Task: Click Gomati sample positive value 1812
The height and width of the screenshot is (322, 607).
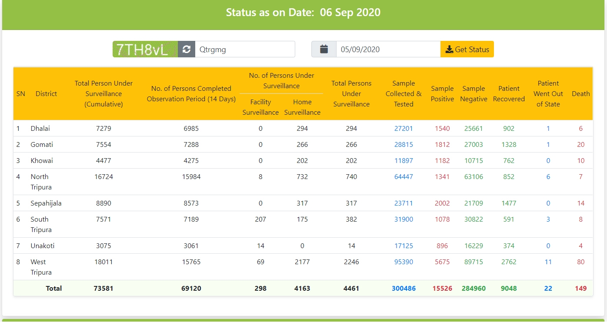Action: coord(442,145)
